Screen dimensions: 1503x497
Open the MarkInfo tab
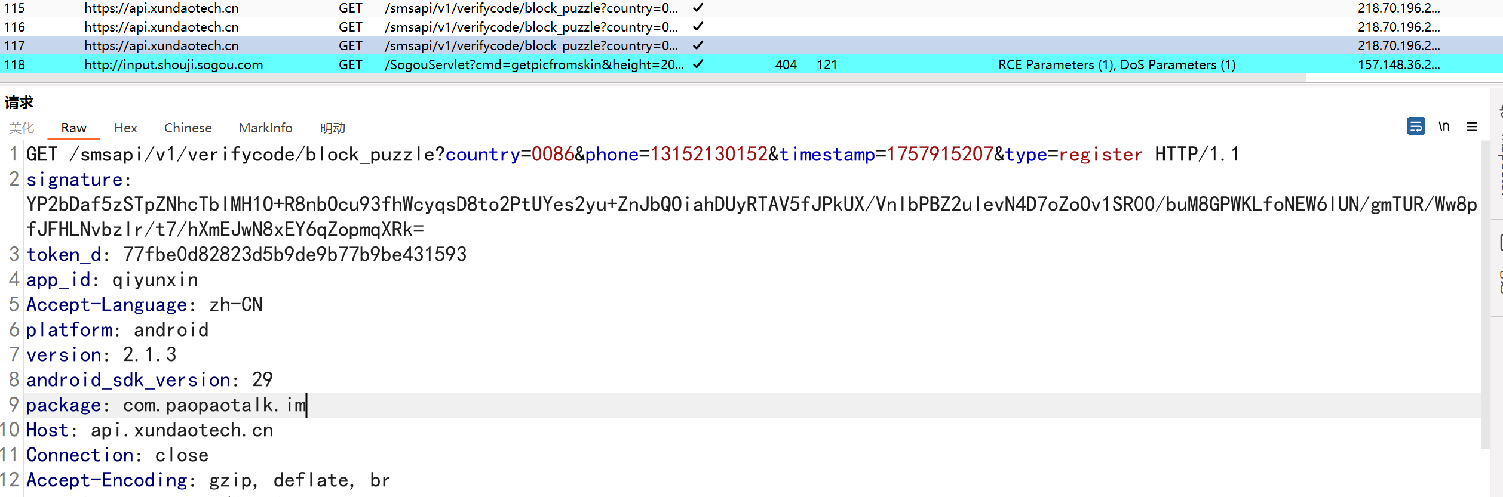tap(265, 128)
